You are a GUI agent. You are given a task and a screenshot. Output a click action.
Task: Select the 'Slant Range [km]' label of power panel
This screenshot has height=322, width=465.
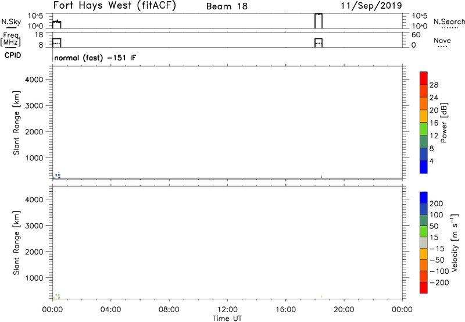tap(16, 123)
